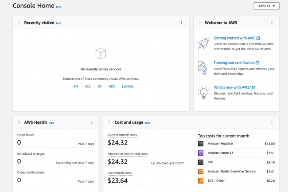Click the empty cube services icon
Screen dimensions: 288x192
101,54
